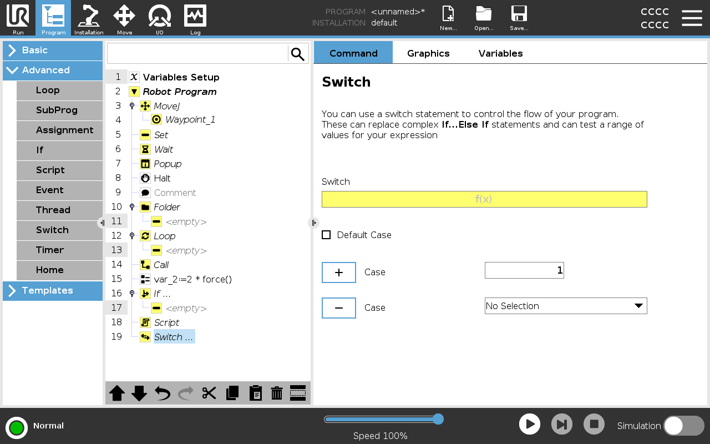
Task: Expand the Templates section
Action: click(x=53, y=291)
